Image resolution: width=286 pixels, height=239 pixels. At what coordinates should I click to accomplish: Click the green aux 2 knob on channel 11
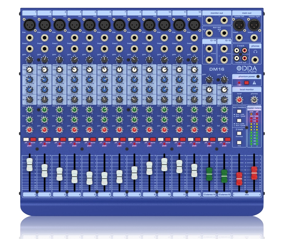pos(179,120)
